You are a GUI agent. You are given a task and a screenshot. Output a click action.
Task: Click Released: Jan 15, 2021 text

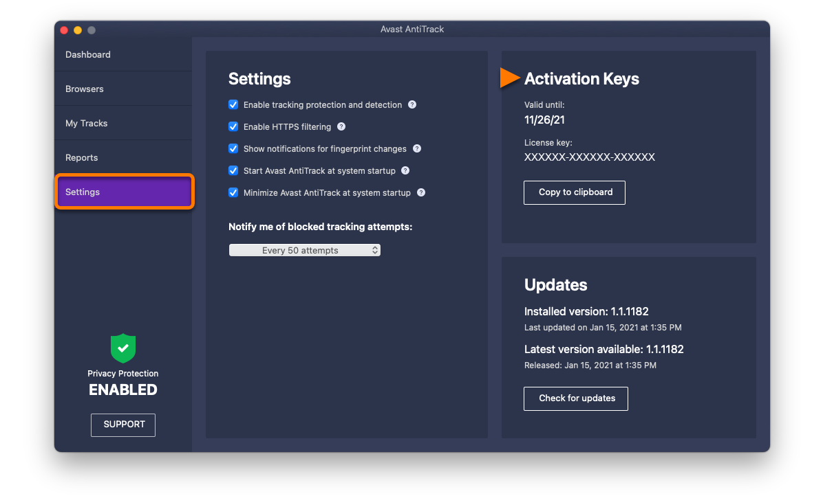point(590,365)
